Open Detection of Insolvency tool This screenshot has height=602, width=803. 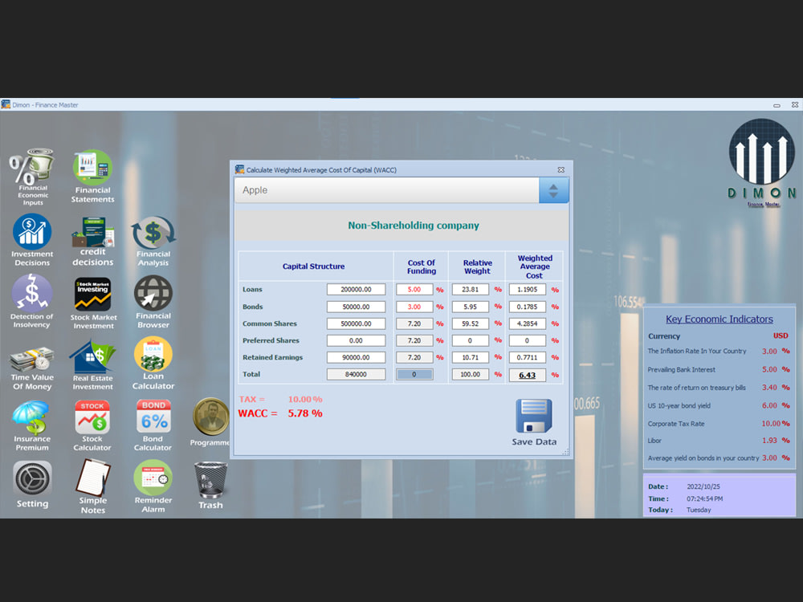click(32, 301)
